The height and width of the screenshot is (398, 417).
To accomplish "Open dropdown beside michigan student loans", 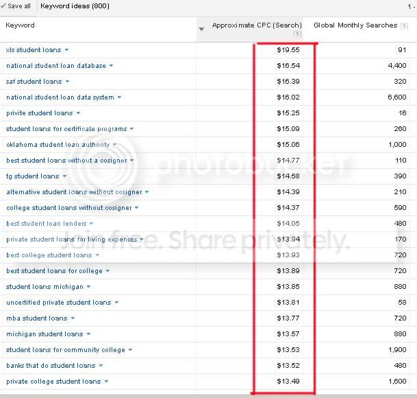I will click(88, 333).
